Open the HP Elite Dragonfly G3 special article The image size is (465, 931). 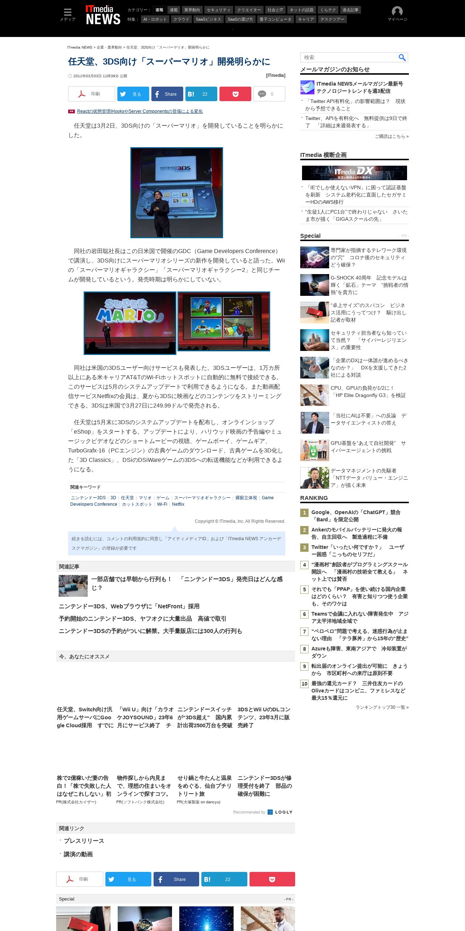368,392
